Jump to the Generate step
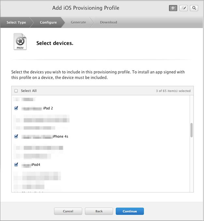This screenshot has height=221, width=204. point(78,22)
